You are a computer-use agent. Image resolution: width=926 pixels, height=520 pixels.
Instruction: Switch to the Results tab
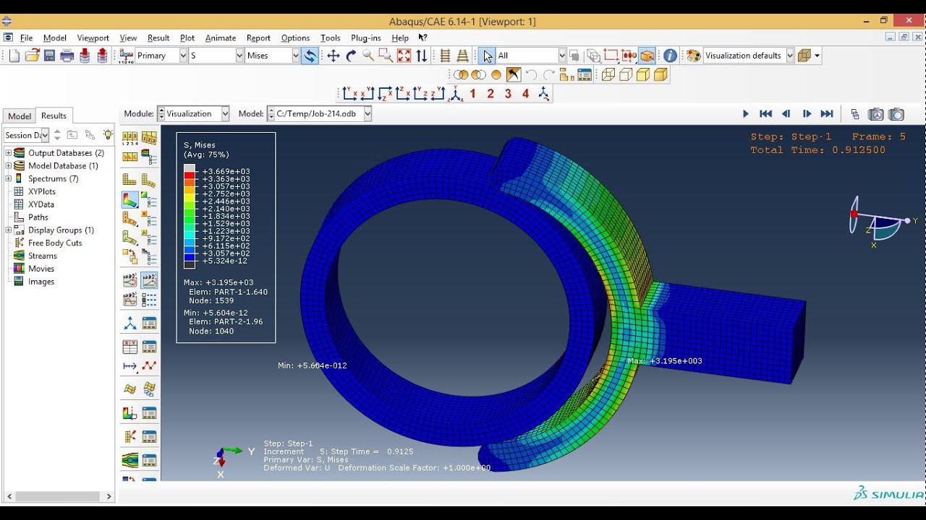54,116
